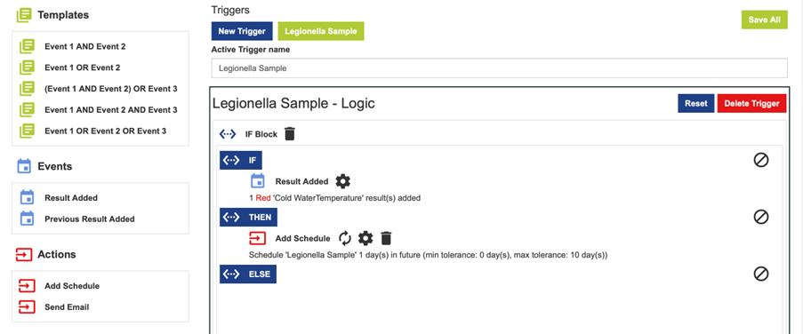803x334 pixels.
Task: Click the prohibit icon on the IF row
Action: pyautogui.click(x=761, y=160)
